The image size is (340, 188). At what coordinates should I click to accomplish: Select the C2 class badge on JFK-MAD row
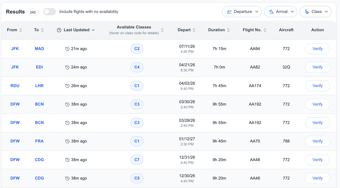tap(137, 49)
